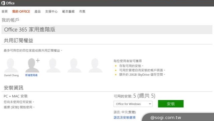Open the 範本藝廊 templates gallery
This screenshot has height=121, width=214.
[68, 11]
